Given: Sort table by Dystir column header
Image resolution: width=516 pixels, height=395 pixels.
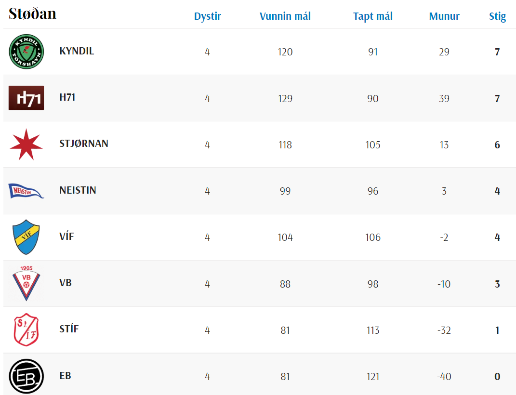Looking at the screenshot, I should (207, 16).
